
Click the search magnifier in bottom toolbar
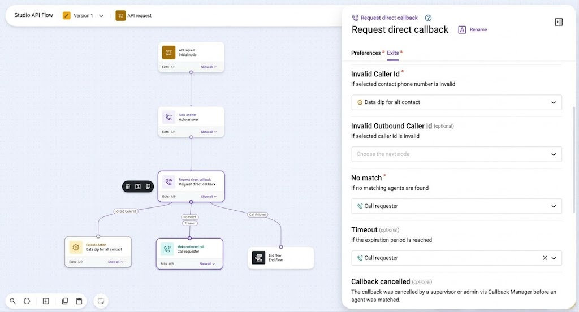tap(12, 301)
